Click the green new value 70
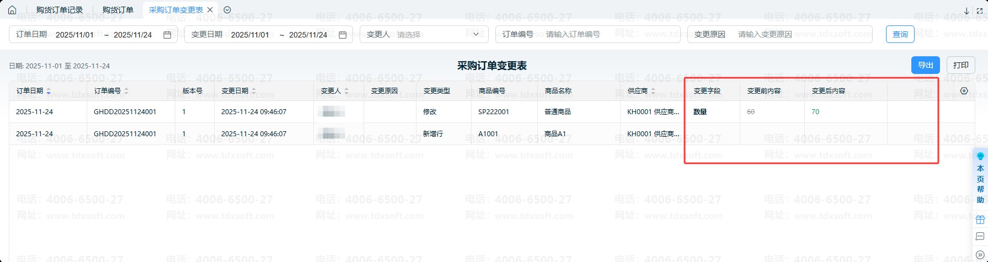The width and height of the screenshot is (988, 262). (815, 112)
